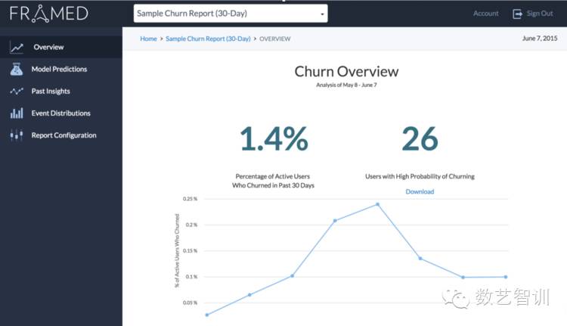Click the Report Configuration sliders icon
The height and width of the screenshot is (326, 567).
(17, 135)
